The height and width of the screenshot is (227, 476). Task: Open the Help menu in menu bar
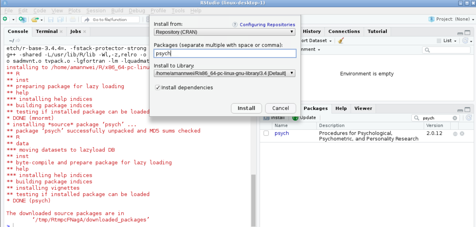(196, 11)
